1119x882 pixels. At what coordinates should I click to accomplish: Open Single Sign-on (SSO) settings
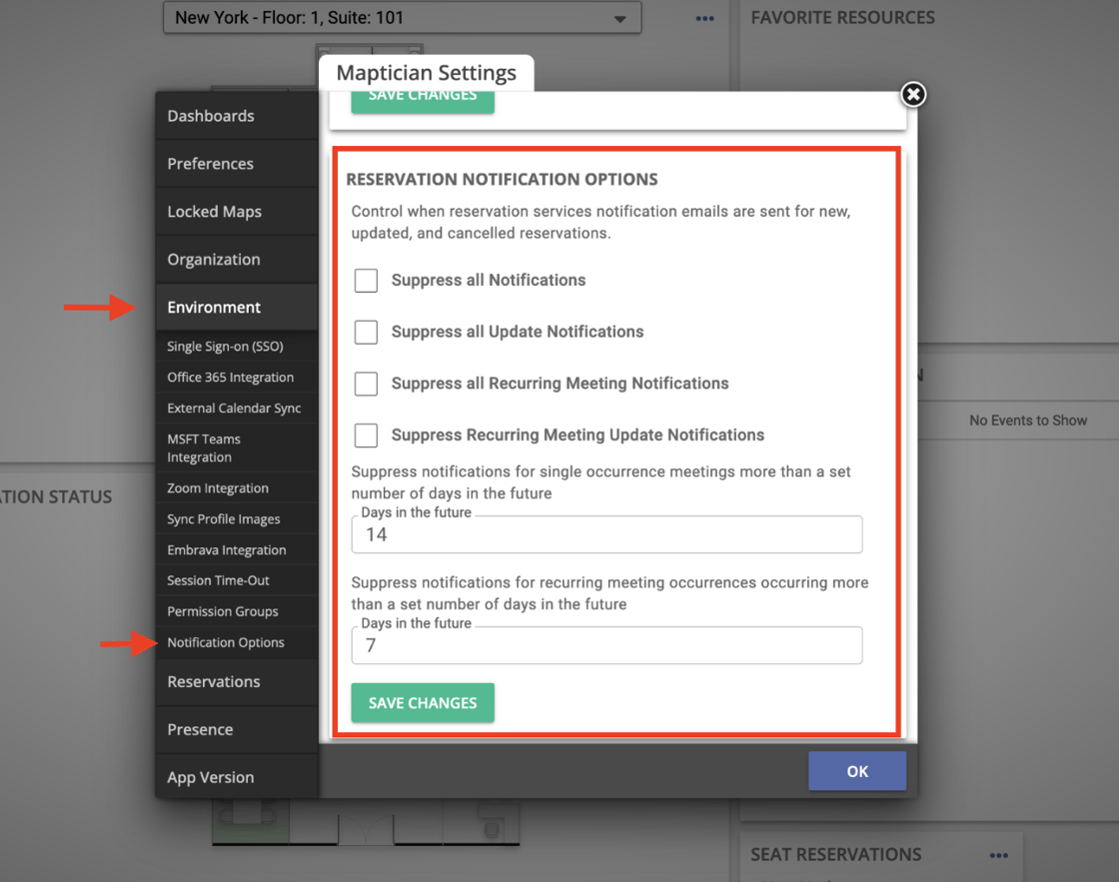[226, 347]
